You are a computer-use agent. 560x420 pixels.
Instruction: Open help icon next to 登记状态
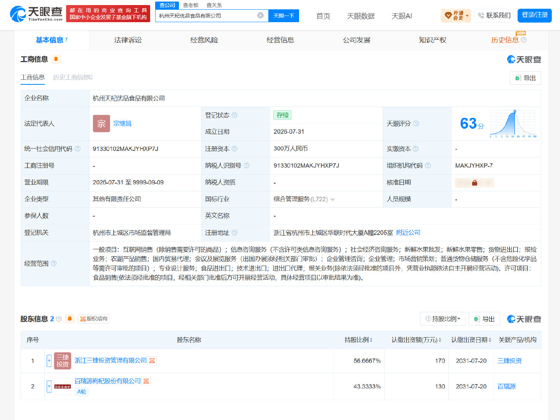234,115
